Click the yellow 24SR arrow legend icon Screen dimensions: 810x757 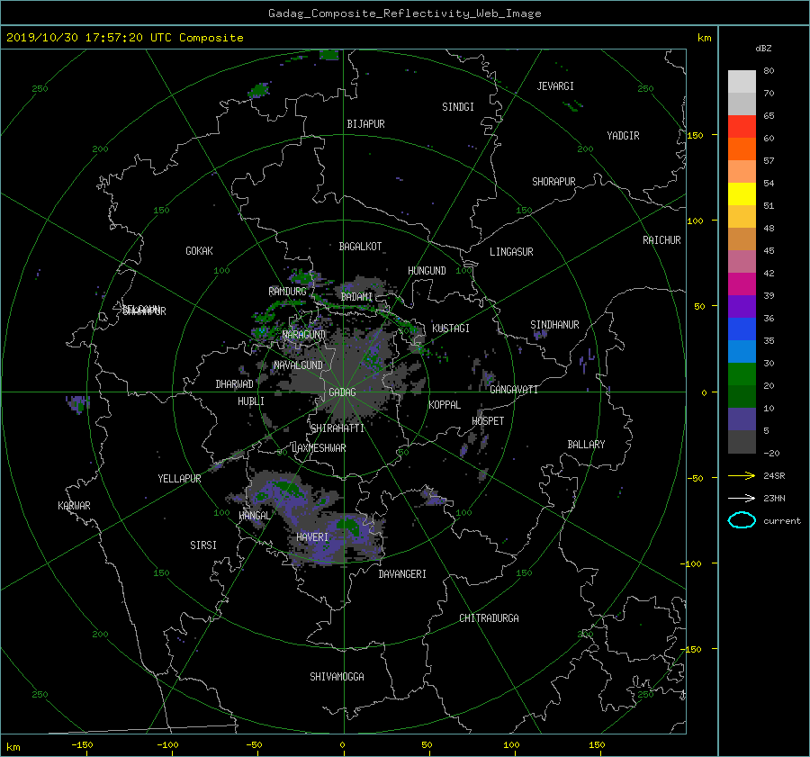[742, 475]
